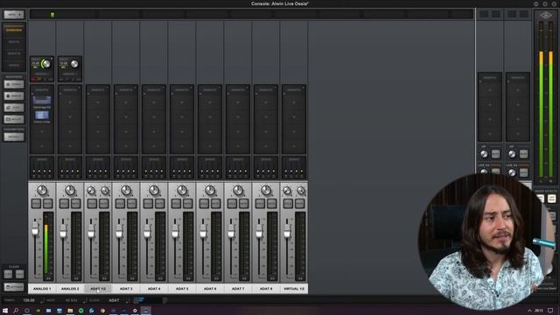Click the DEFAULT button under Parameters

point(14,136)
